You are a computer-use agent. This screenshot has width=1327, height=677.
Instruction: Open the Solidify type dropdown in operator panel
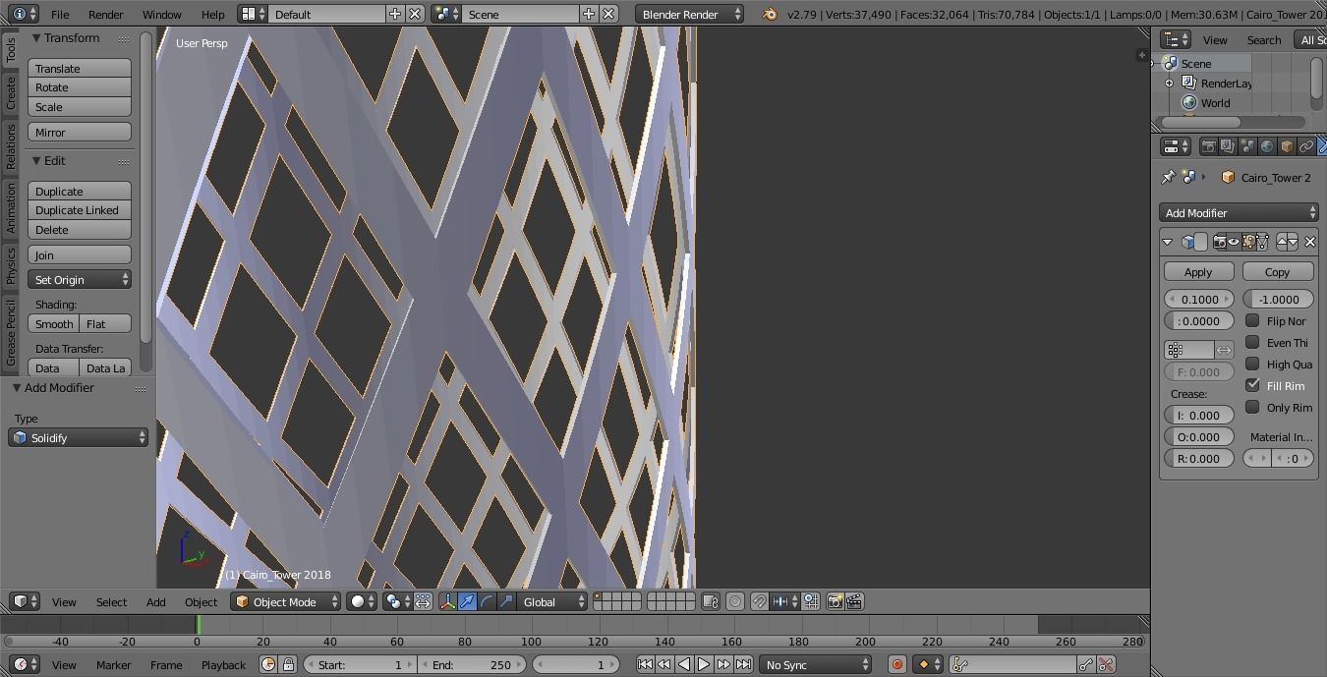pos(78,438)
